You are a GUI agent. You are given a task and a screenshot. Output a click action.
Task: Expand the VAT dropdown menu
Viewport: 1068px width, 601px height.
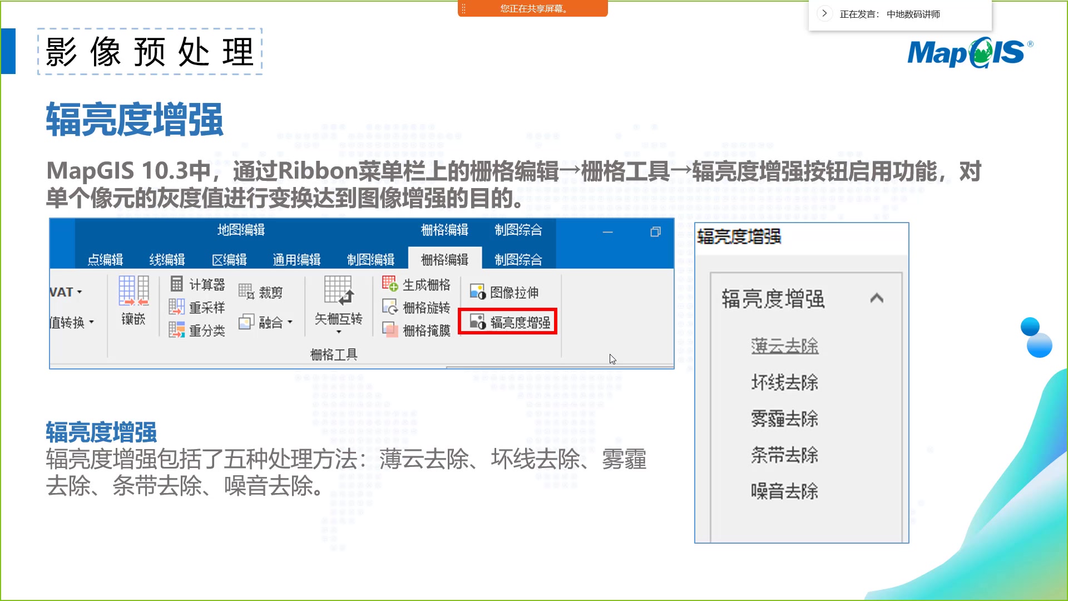click(80, 292)
